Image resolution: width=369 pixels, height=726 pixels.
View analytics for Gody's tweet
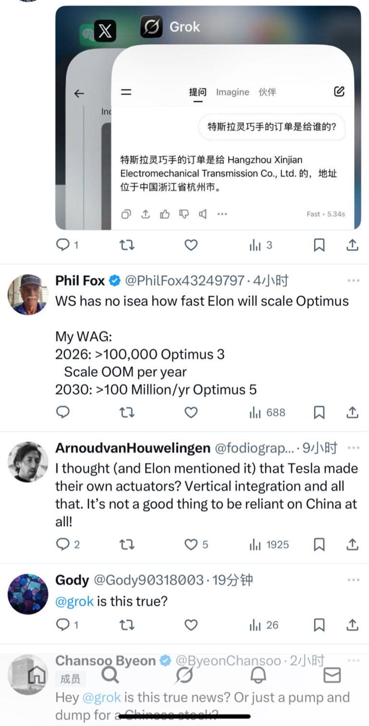click(264, 625)
